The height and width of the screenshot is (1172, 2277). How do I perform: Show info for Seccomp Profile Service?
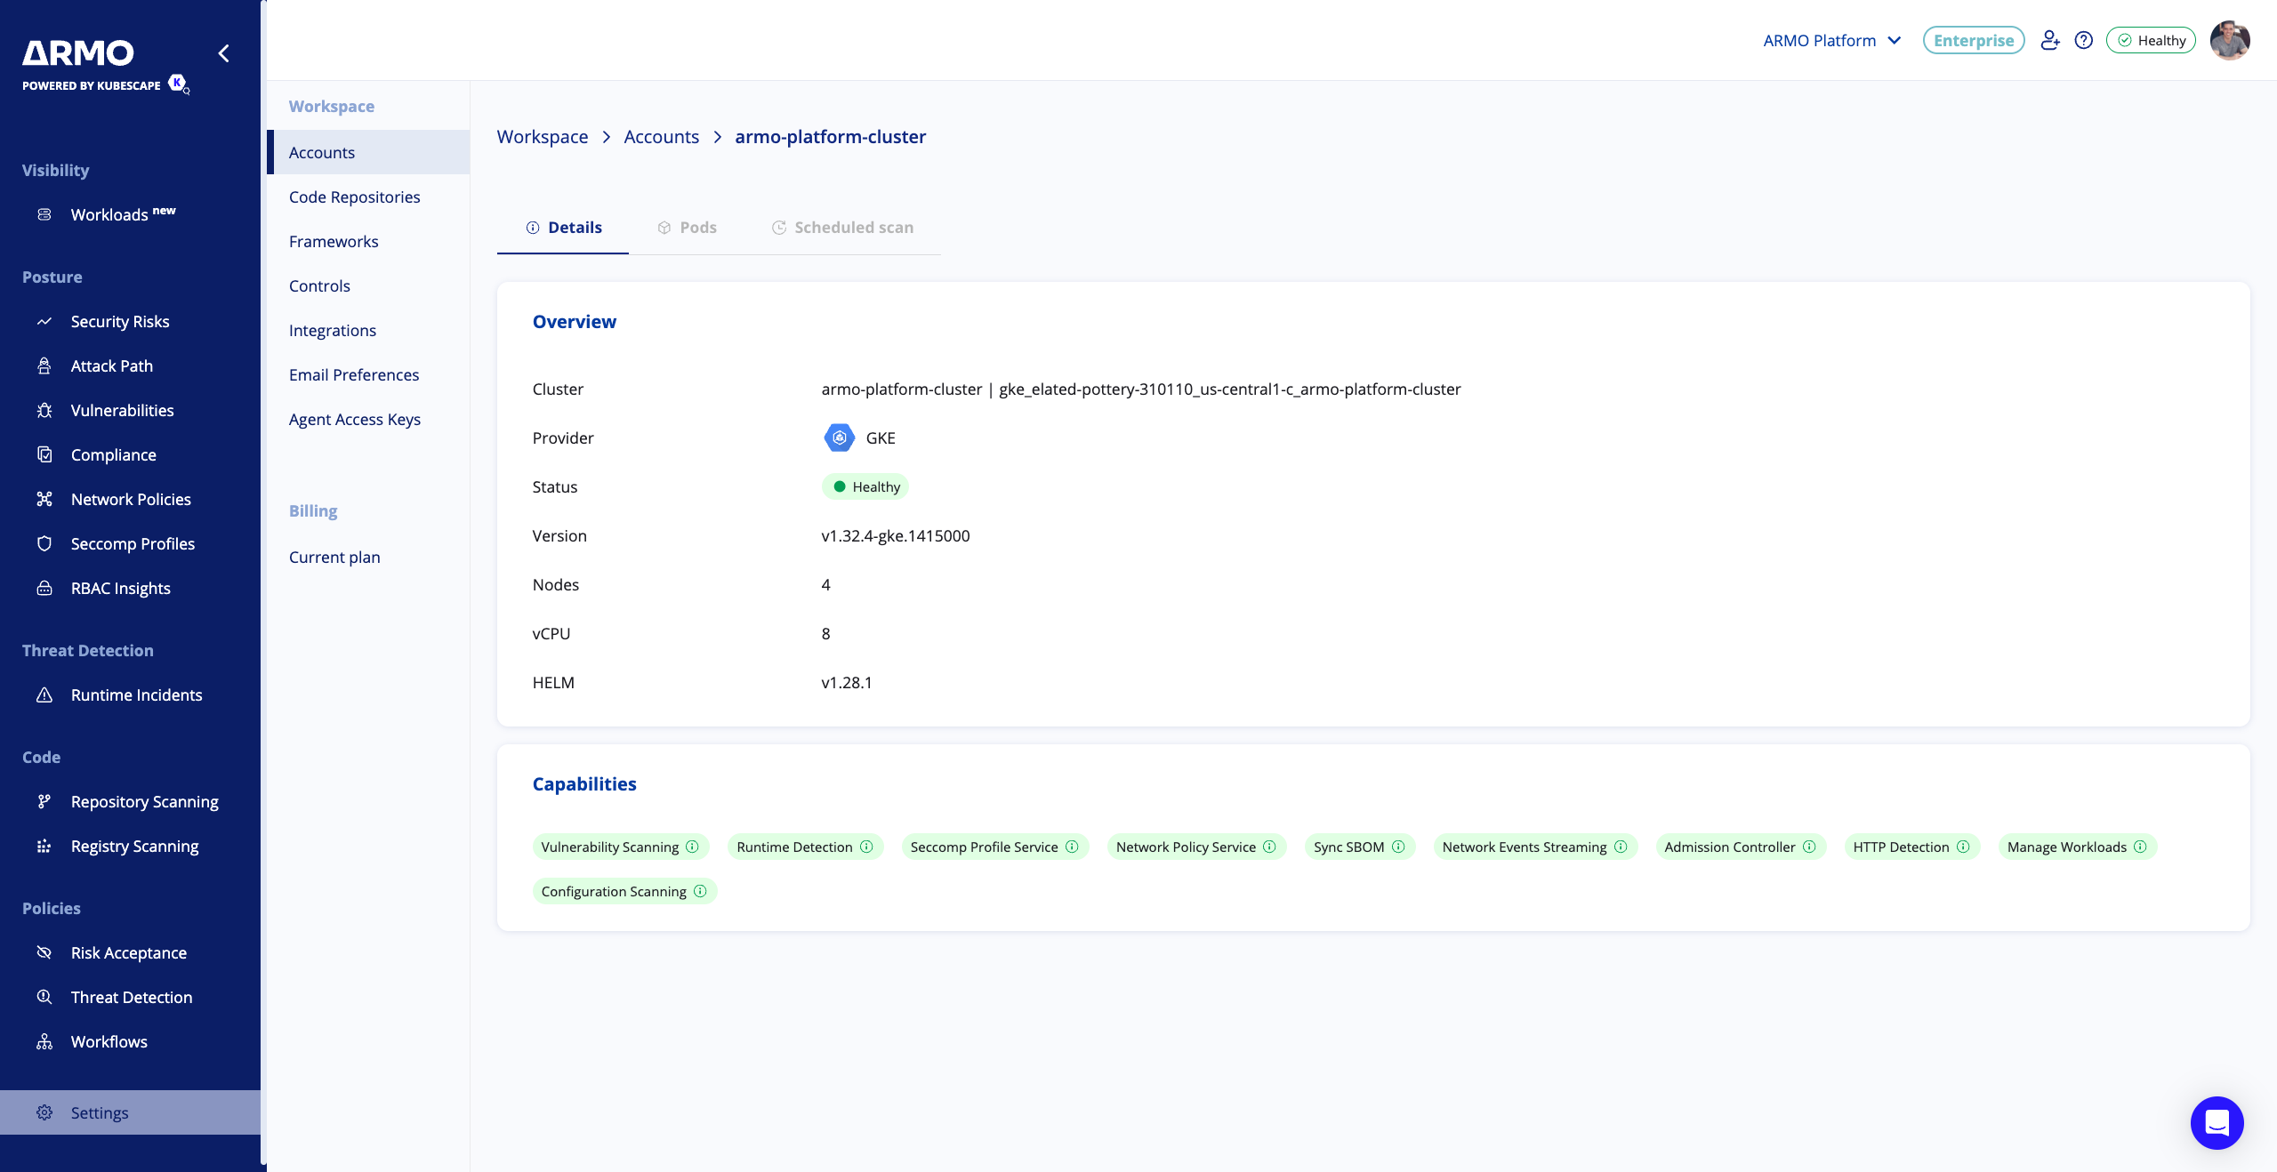click(1072, 847)
